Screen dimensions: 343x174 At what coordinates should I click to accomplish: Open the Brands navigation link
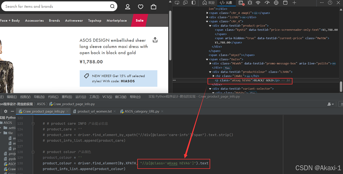coord(54,20)
